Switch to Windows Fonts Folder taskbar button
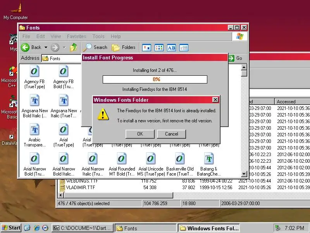 (x=208, y=228)
